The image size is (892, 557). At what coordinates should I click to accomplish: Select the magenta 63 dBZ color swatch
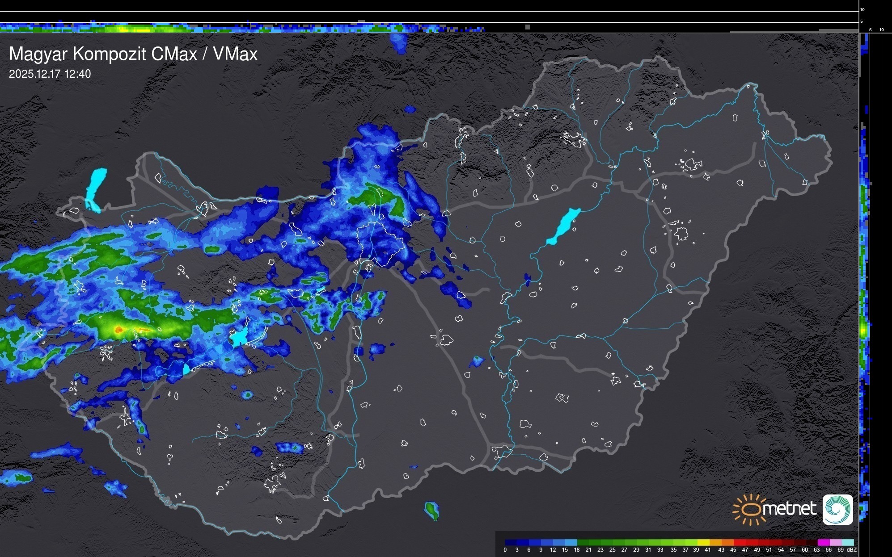(x=824, y=543)
